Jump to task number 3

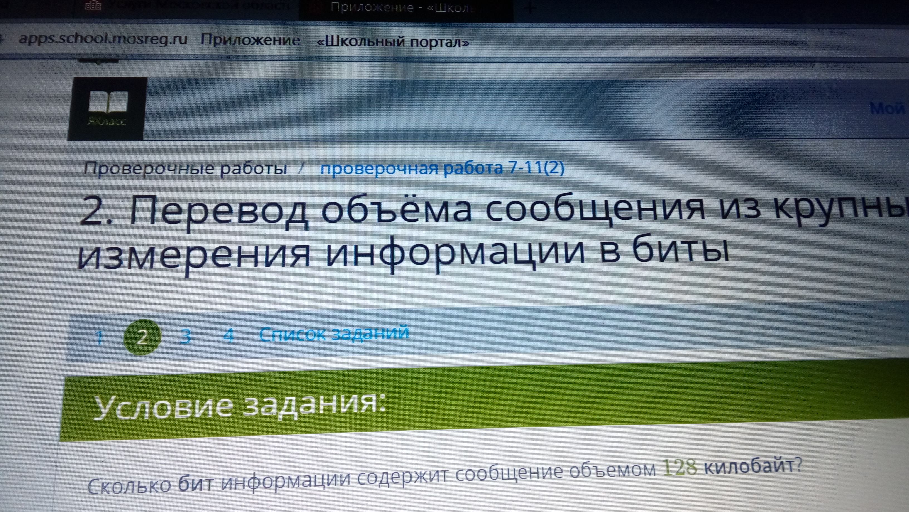click(x=185, y=336)
